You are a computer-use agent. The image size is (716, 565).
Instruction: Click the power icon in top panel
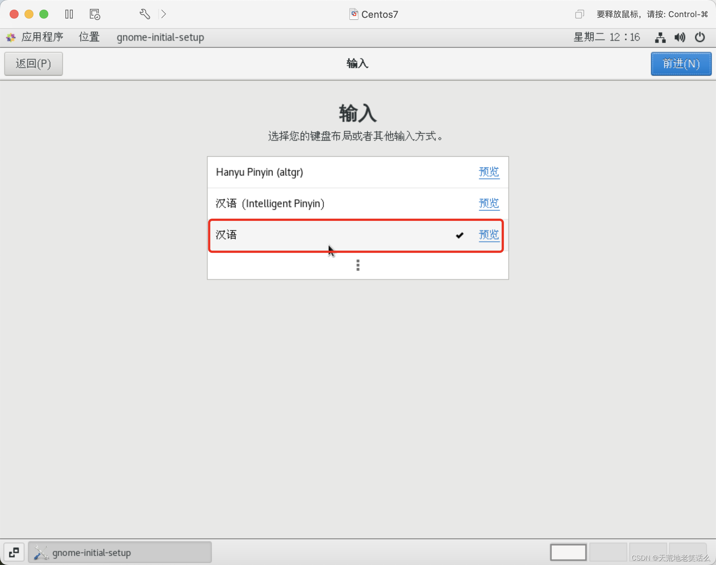700,37
